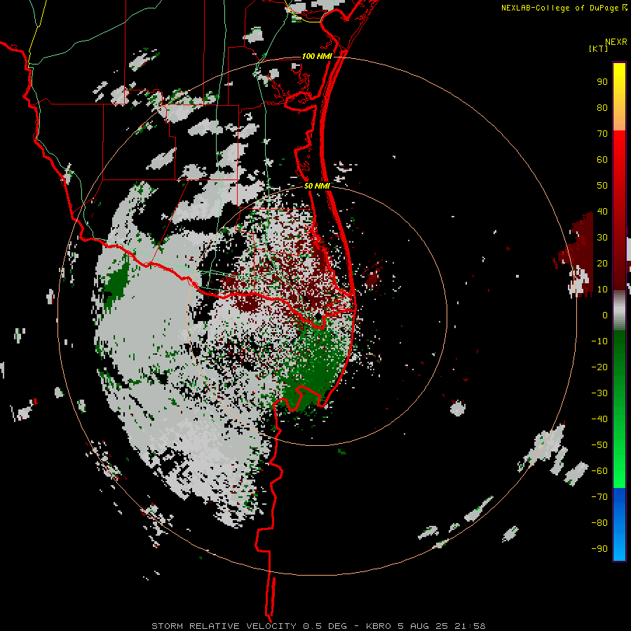Click the 90 value on the velocity scale
Screen dimensions: 631x631
point(602,82)
